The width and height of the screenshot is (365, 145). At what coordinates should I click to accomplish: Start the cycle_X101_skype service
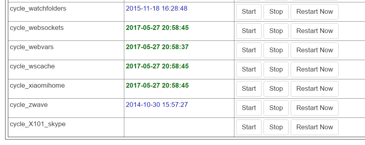pyautogui.click(x=249, y=127)
